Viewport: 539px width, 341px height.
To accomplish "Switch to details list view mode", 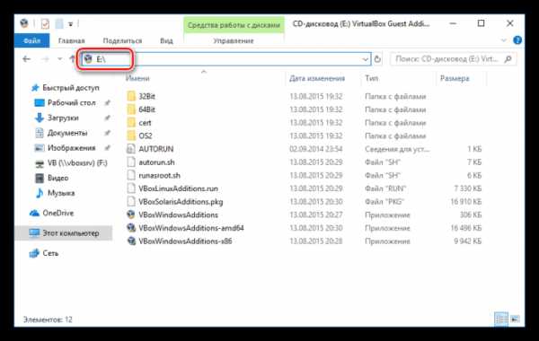I will [501, 319].
